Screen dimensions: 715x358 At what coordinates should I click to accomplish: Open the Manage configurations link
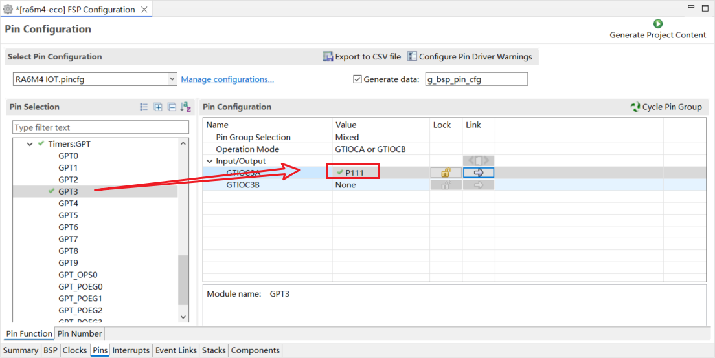227,79
